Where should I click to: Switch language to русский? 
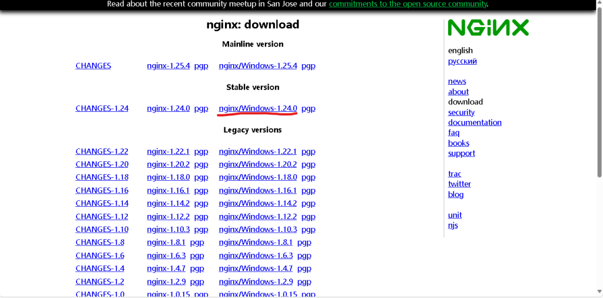tap(462, 61)
